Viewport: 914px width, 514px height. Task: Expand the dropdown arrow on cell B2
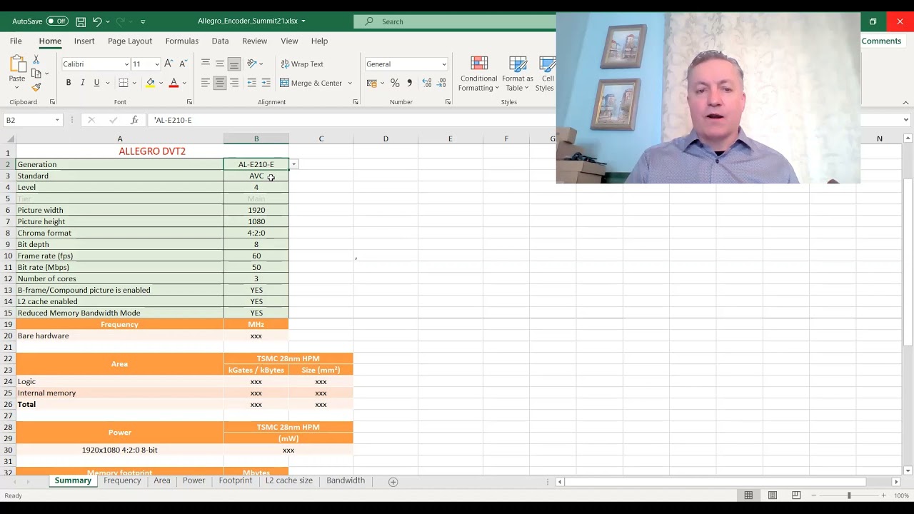293,164
